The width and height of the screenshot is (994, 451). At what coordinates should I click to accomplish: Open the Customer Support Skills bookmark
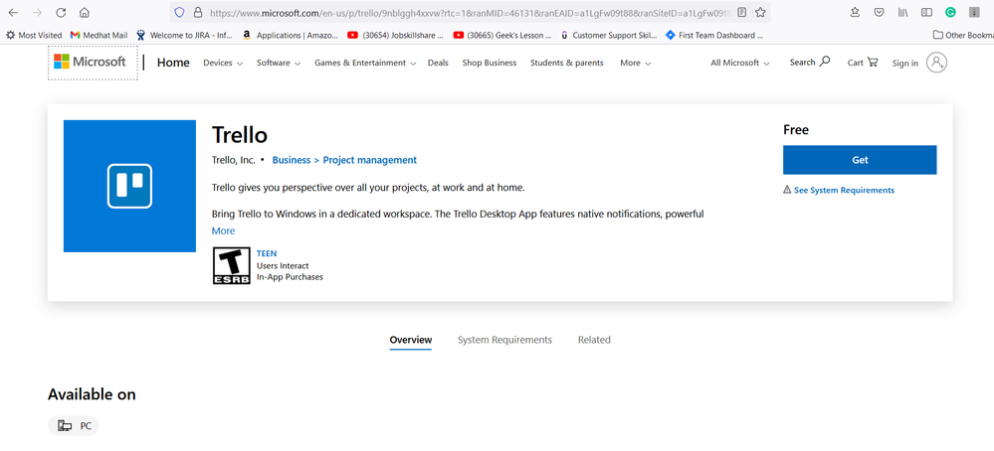click(609, 36)
